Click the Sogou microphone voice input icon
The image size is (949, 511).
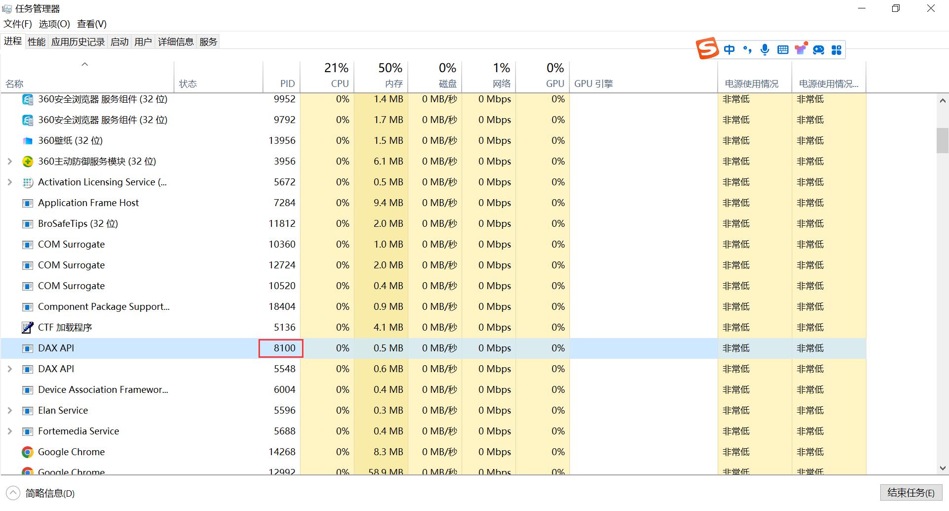click(x=765, y=49)
